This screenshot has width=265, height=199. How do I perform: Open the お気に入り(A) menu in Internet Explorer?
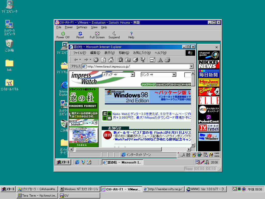(x=142, y=53)
